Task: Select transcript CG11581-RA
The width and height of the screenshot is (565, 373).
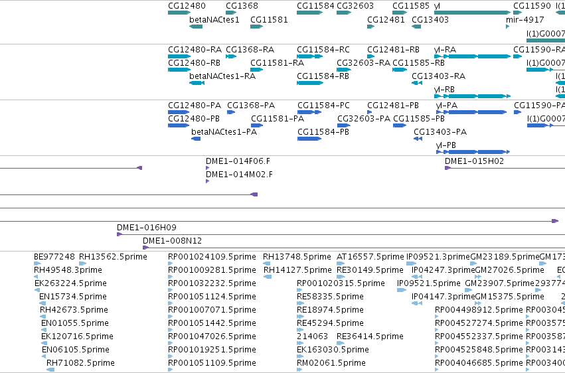Action: [256, 70]
